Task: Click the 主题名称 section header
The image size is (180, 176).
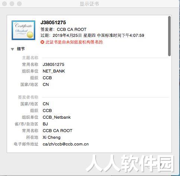Action: point(30,58)
